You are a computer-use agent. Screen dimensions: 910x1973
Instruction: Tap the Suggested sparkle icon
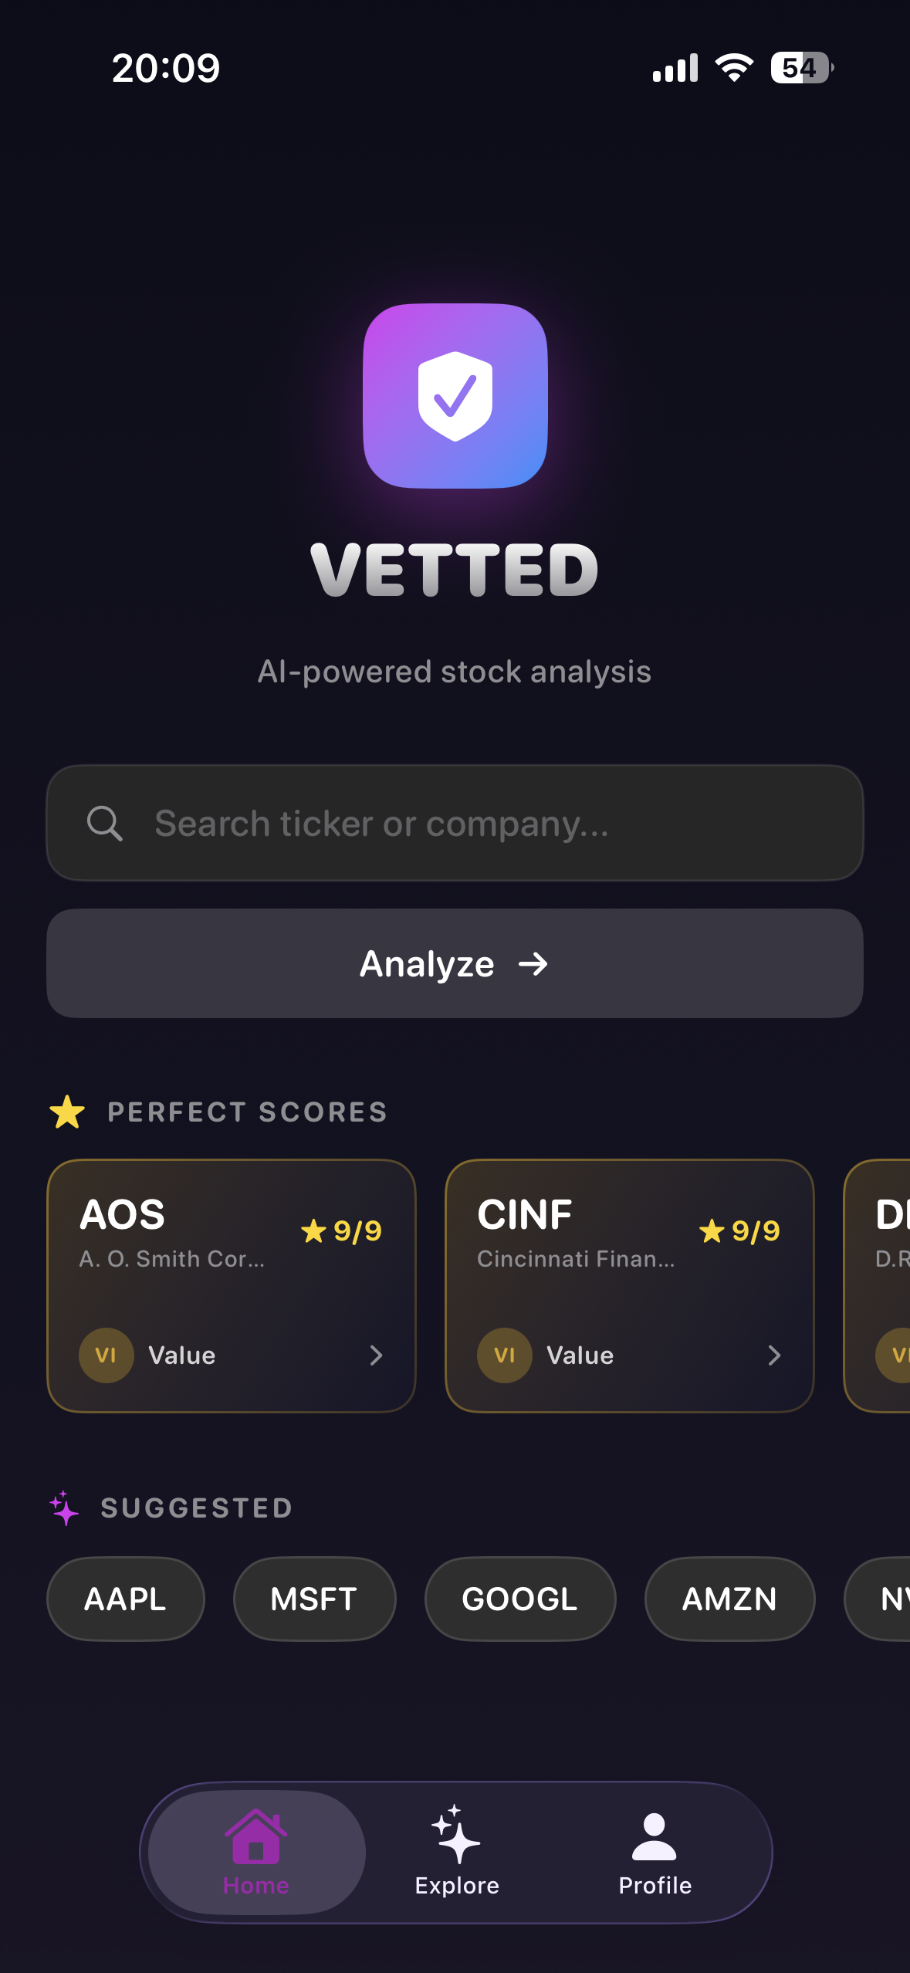coord(64,1508)
